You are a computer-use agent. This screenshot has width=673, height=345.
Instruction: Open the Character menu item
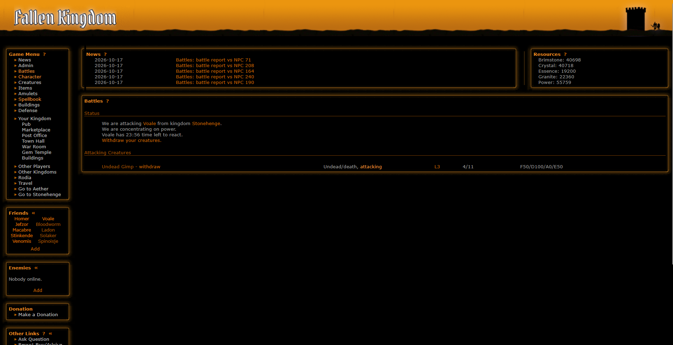click(x=30, y=77)
